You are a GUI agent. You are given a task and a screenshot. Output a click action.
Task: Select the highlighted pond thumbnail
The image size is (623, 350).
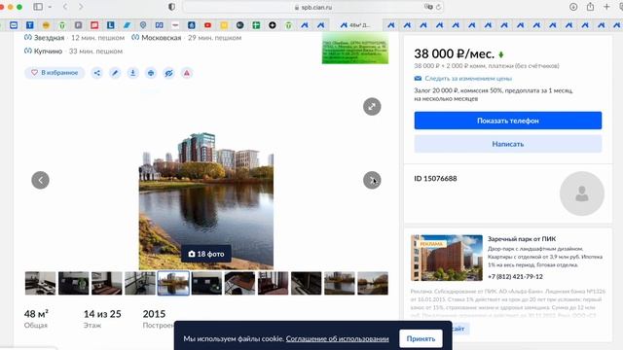(173, 283)
